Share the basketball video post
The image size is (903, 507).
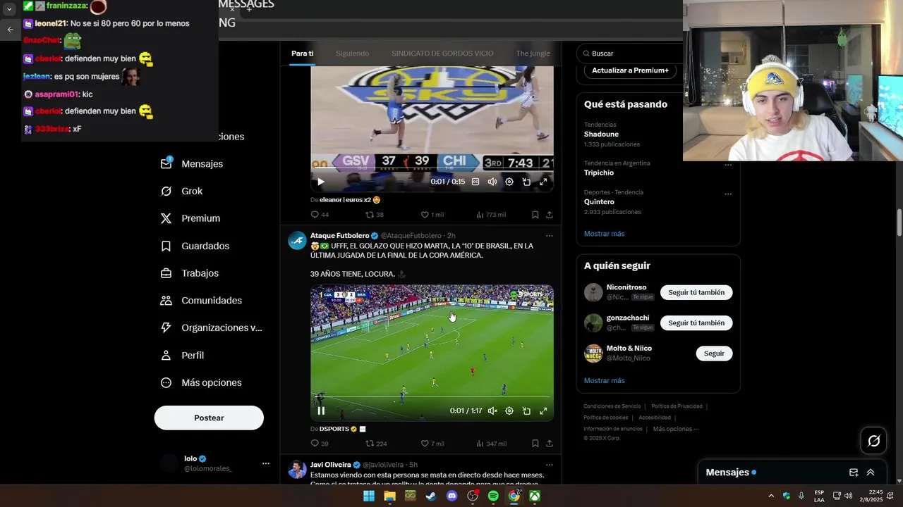click(x=550, y=215)
